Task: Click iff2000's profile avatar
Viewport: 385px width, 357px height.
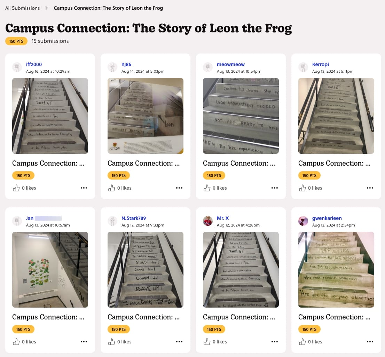Action: pyautogui.click(x=17, y=67)
